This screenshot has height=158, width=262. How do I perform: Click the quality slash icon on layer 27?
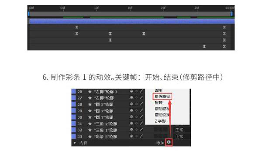click(141, 98)
